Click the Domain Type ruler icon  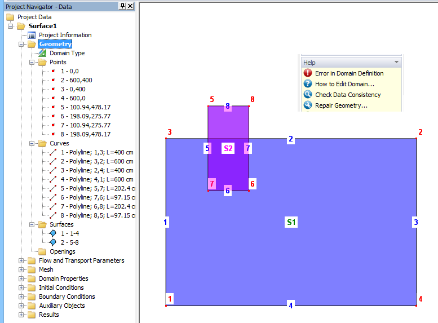(42, 53)
